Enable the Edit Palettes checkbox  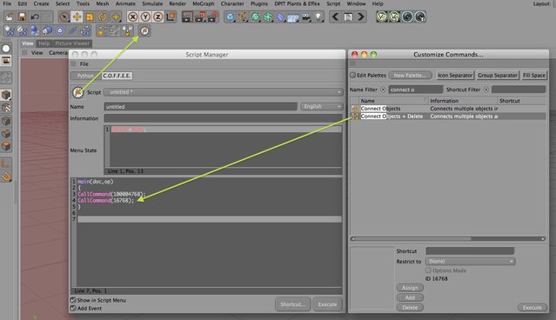352,75
